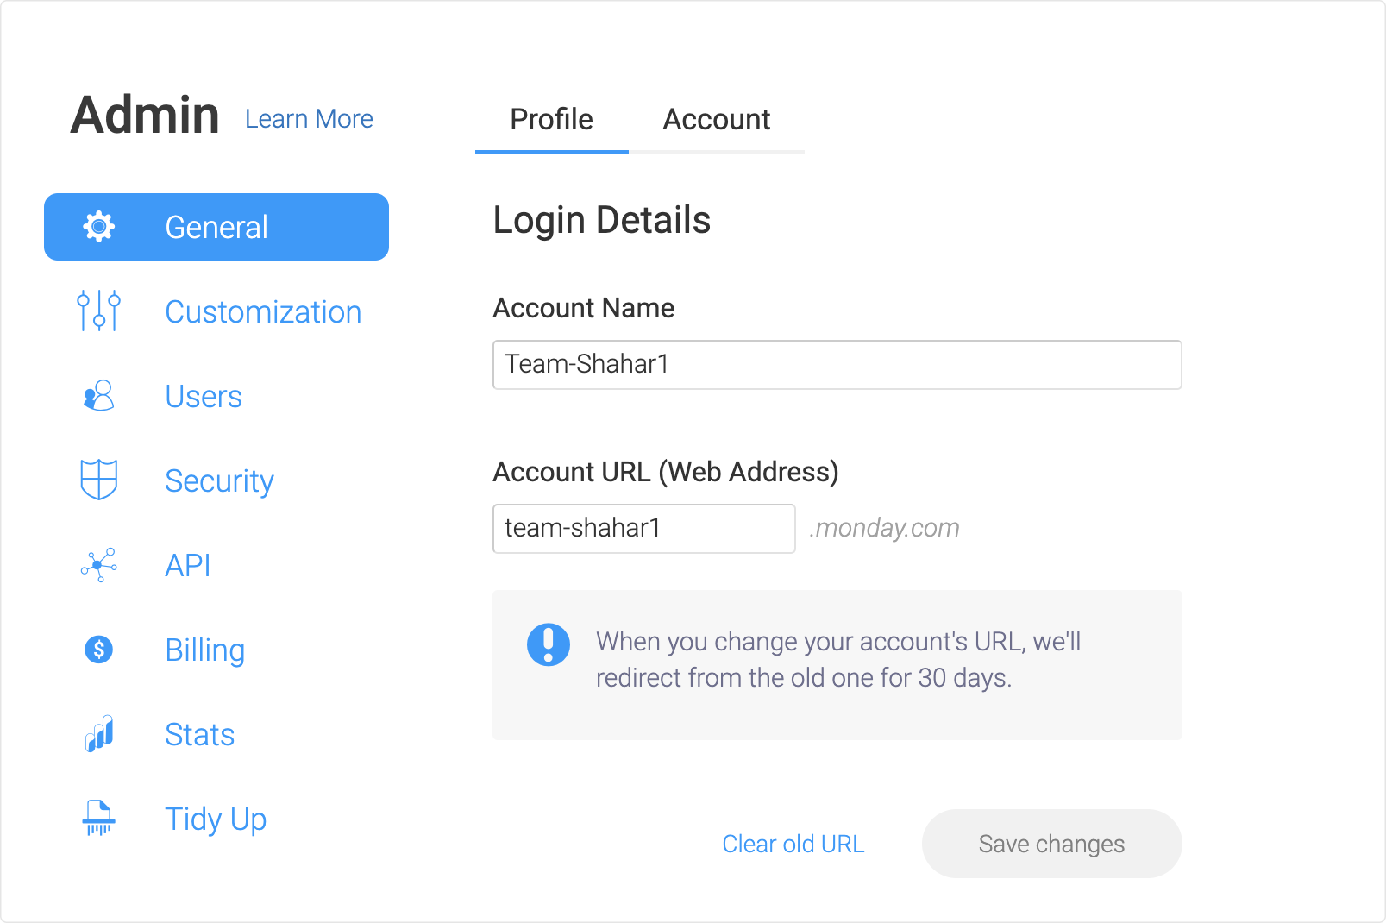This screenshot has width=1386, height=923.
Task: Click the Tidy Up shredder icon
Action: coord(99,818)
